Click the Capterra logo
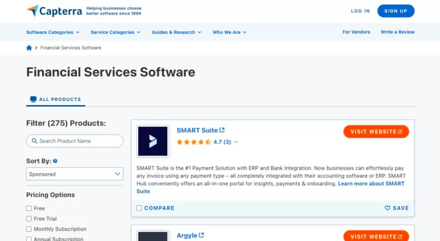 (x=55, y=11)
